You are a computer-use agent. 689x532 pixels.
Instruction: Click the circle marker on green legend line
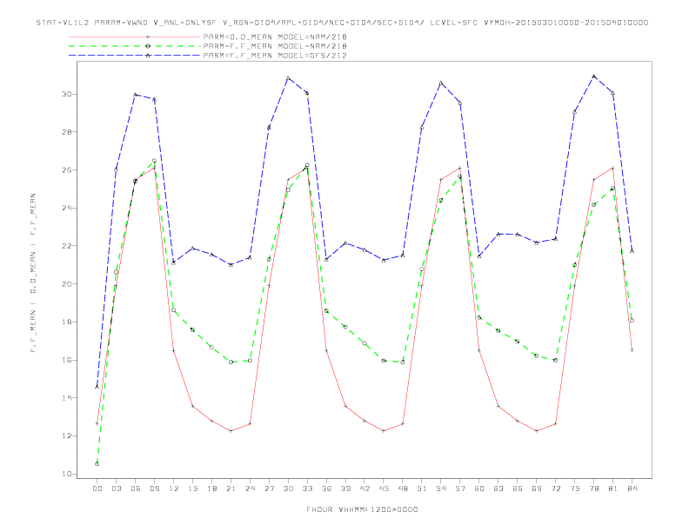[x=148, y=46]
